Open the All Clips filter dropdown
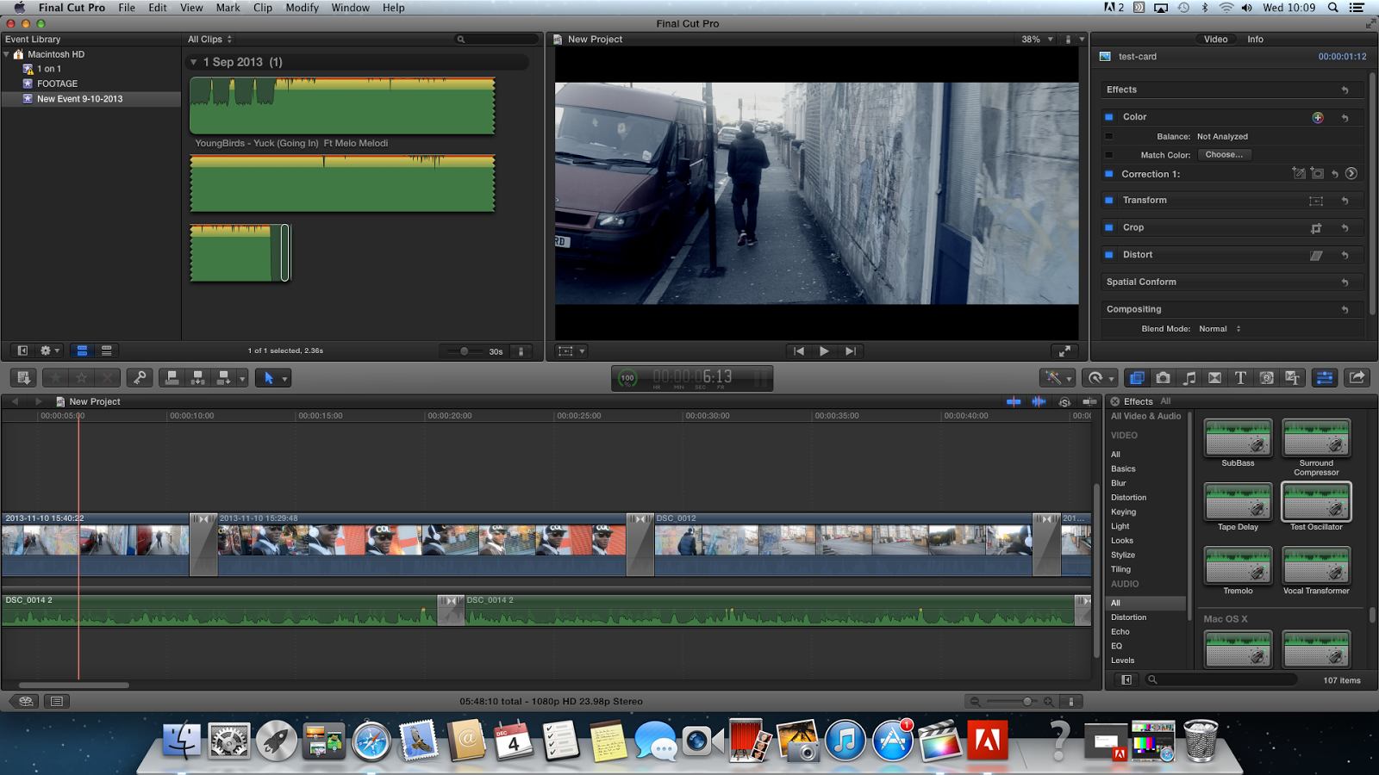This screenshot has width=1379, height=775. pos(210,40)
